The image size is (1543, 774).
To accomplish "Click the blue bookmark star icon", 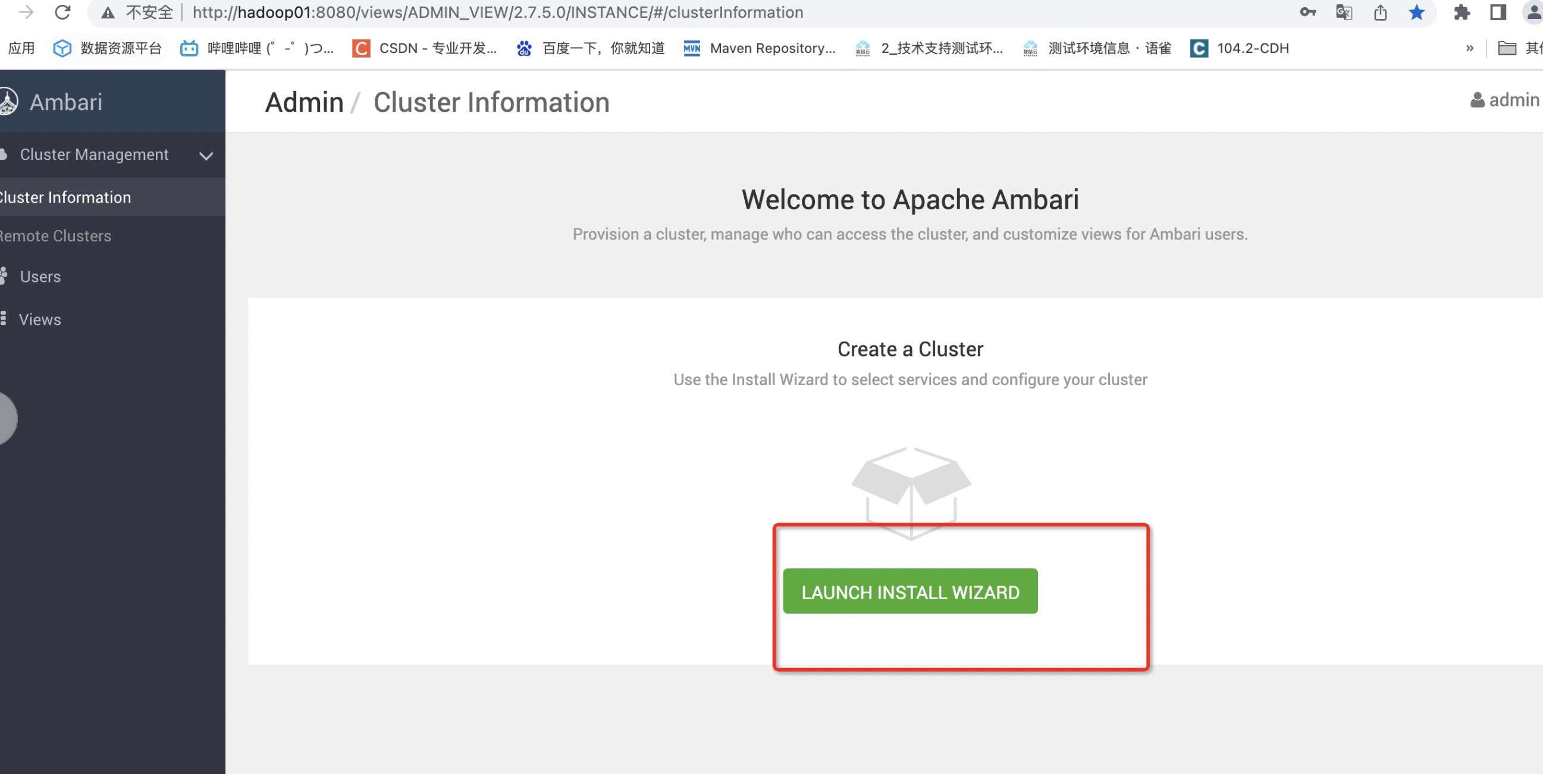I will pyautogui.click(x=1416, y=12).
